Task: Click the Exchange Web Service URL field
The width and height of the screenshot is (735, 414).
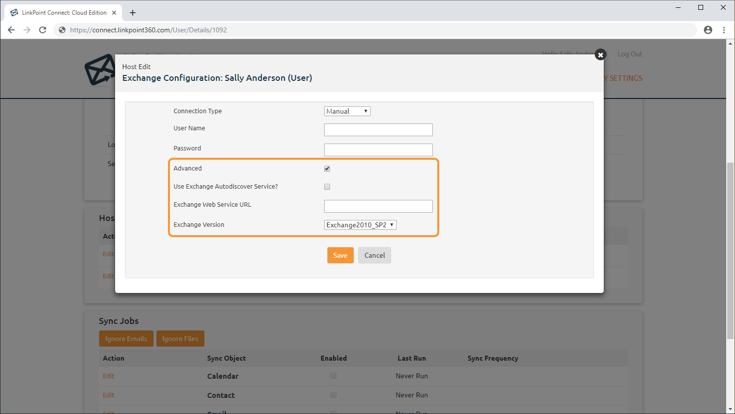Action: click(379, 206)
